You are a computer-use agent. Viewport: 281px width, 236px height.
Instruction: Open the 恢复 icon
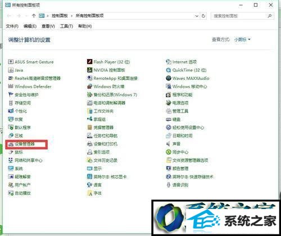click(x=11, y=119)
